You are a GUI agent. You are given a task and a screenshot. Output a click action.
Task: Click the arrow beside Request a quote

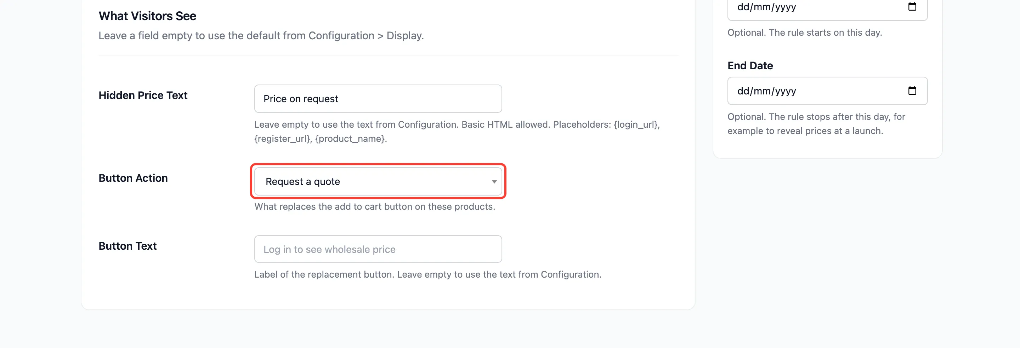pos(494,181)
